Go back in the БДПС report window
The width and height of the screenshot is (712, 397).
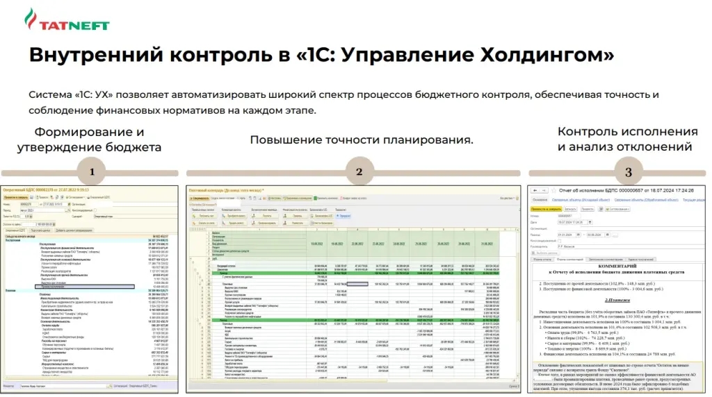coord(535,190)
